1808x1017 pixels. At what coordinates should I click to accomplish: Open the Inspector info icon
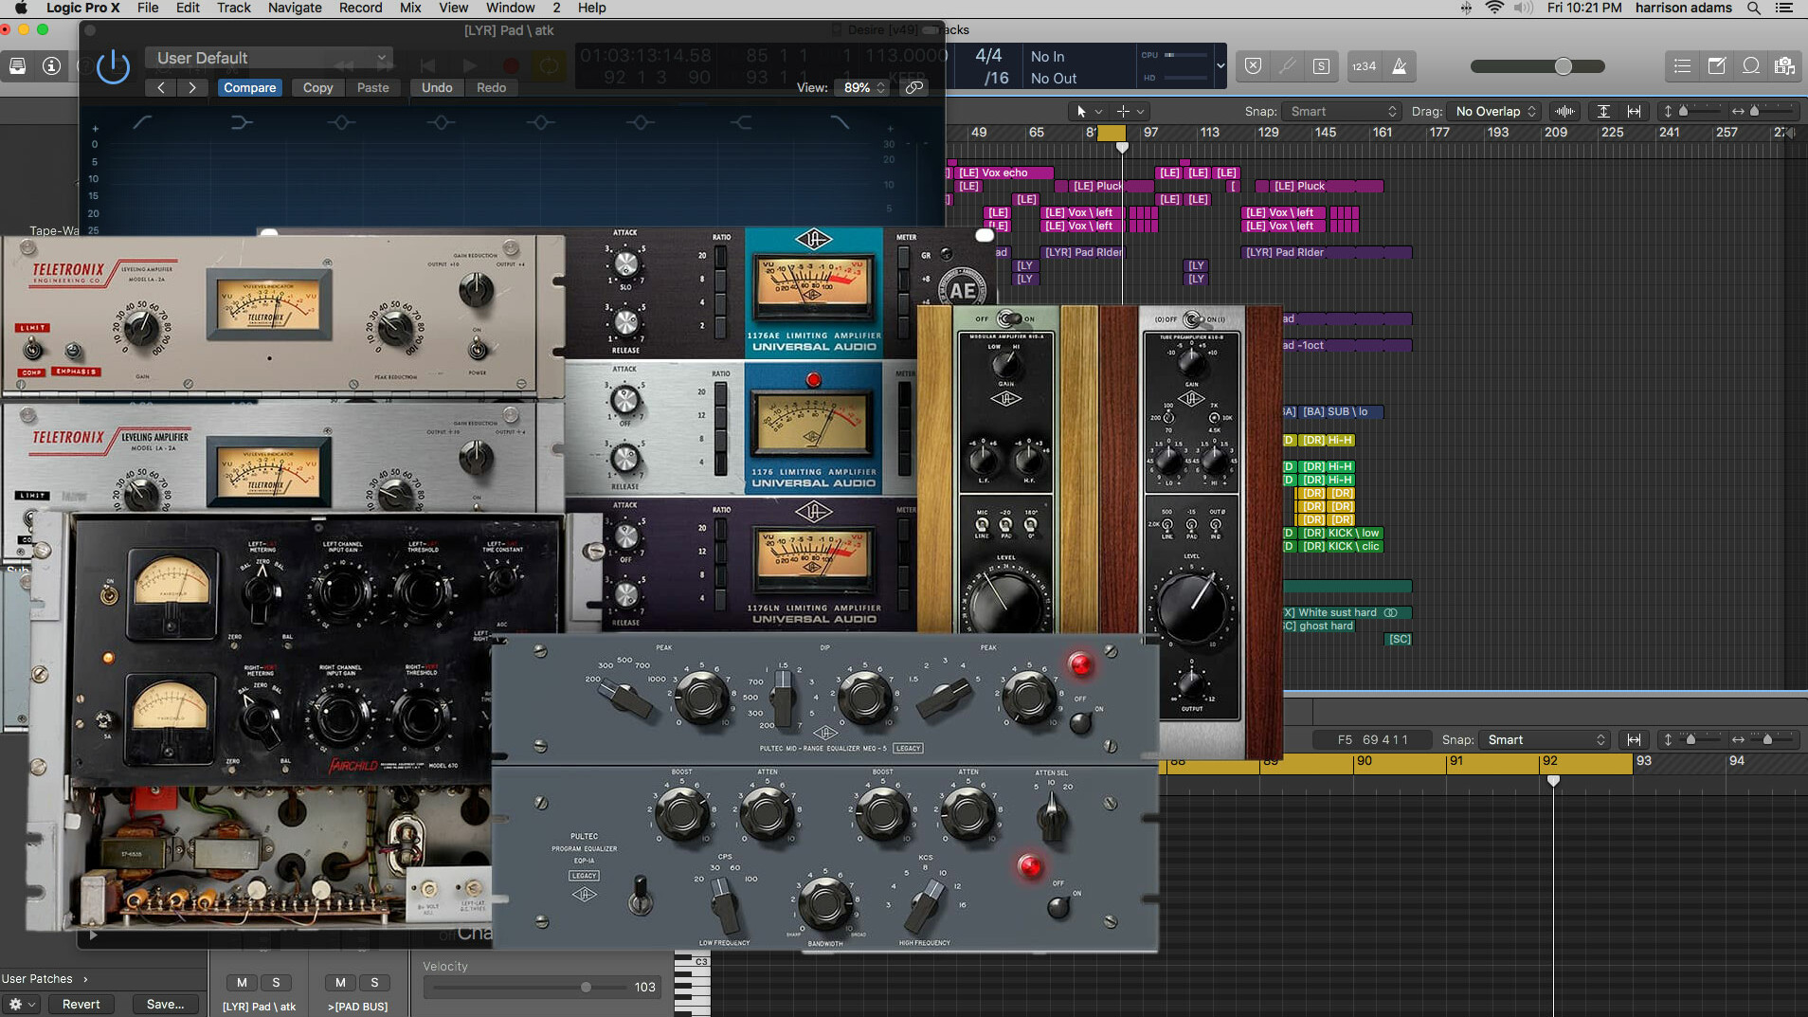tap(52, 66)
